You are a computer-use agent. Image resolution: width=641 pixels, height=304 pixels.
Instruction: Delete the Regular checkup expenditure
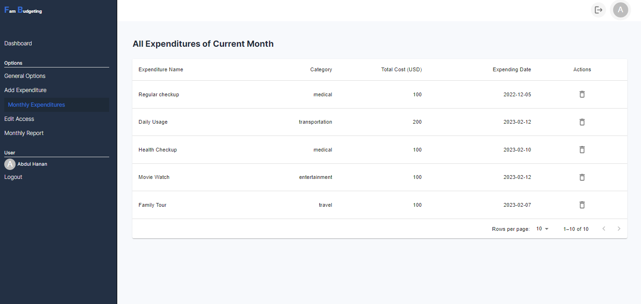click(582, 94)
